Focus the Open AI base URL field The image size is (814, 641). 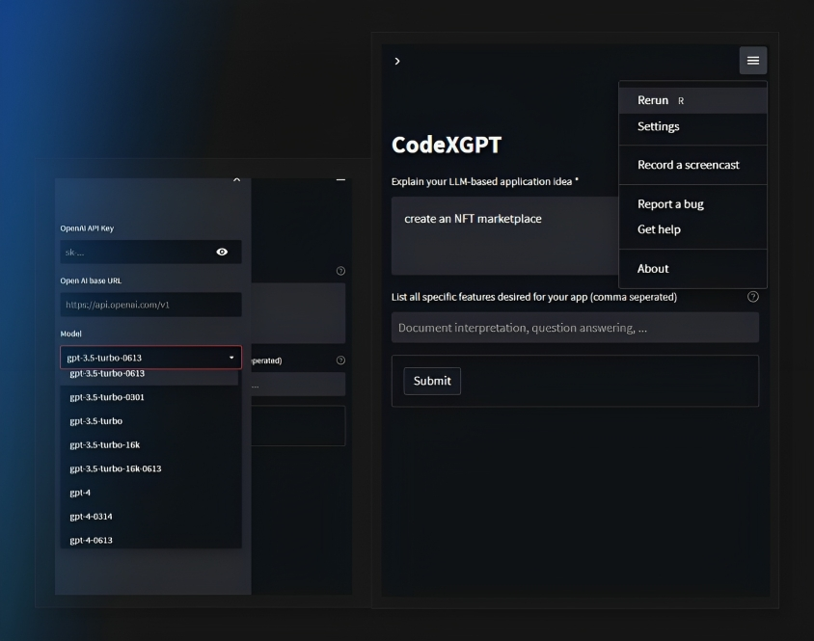pyautogui.click(x=150, y=305)
